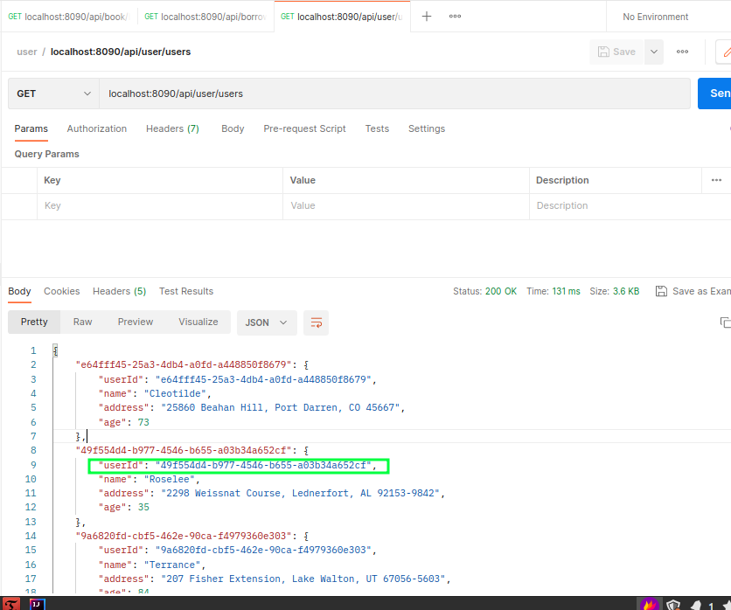Switch to Pretty response view
This screenshot has width=731, height=610.
click(x=34, y=322)
